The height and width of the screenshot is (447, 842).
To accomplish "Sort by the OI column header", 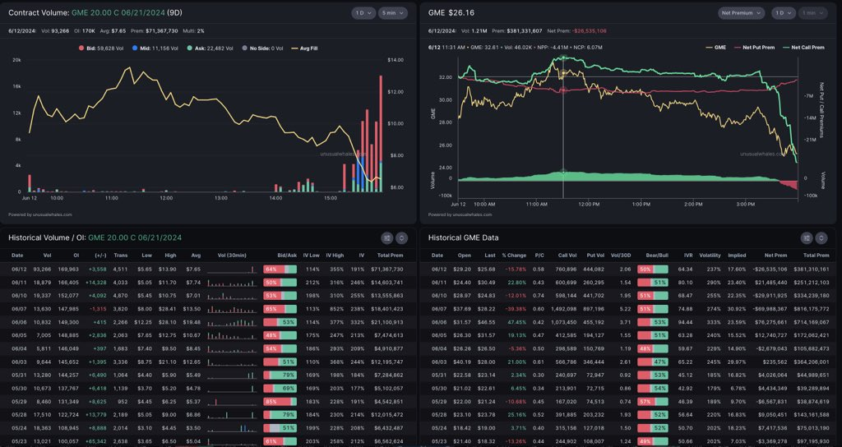I will [76, 256].
